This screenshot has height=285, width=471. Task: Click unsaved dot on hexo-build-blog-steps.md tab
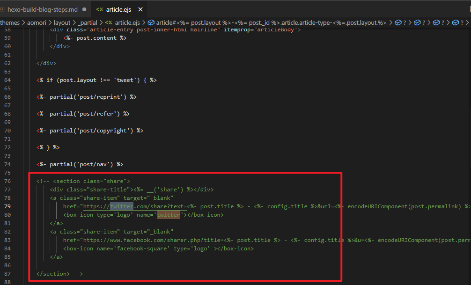(84, 9)
